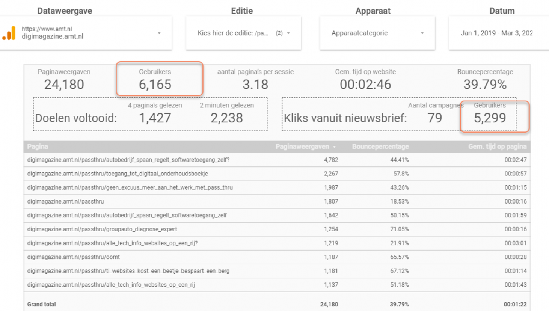The height and width of the screenshot is (311, 549).
Task: Select the Gebruikers 6,165 scorecard
Action: [x=155, y=80]
